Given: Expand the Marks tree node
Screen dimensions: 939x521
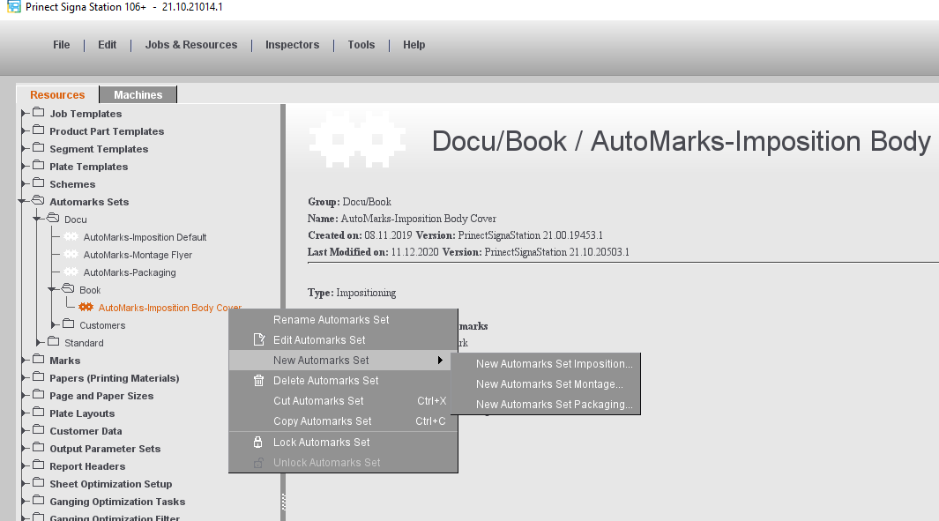Looking at the screenshot, I should (x=24, y=361).
